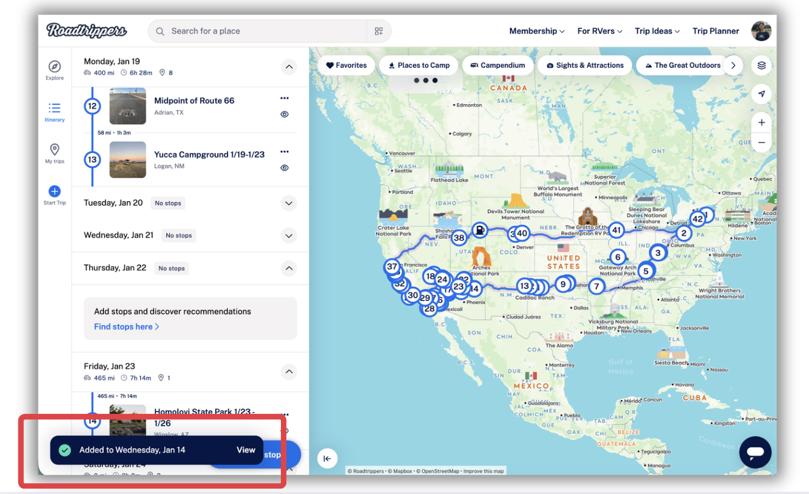The height and width of the screenshot is (494, 809).
Task: Click the OpenStreetMap attribution link
Action: [438, 471]
